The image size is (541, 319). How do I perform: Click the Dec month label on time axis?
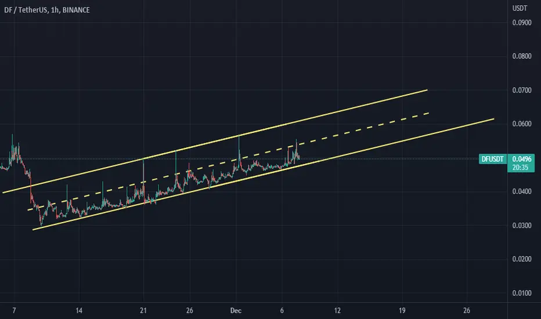[236, 311]
